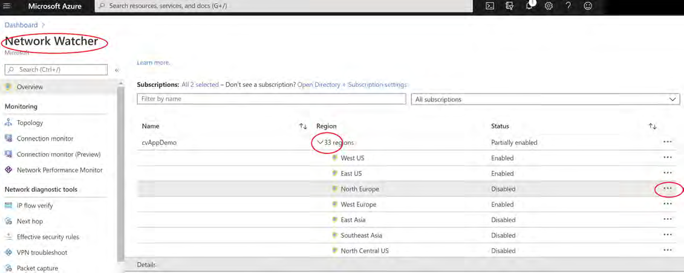Focus the global search resources box
Viewport: 684px width, 273px height.
tap(284, 6)
